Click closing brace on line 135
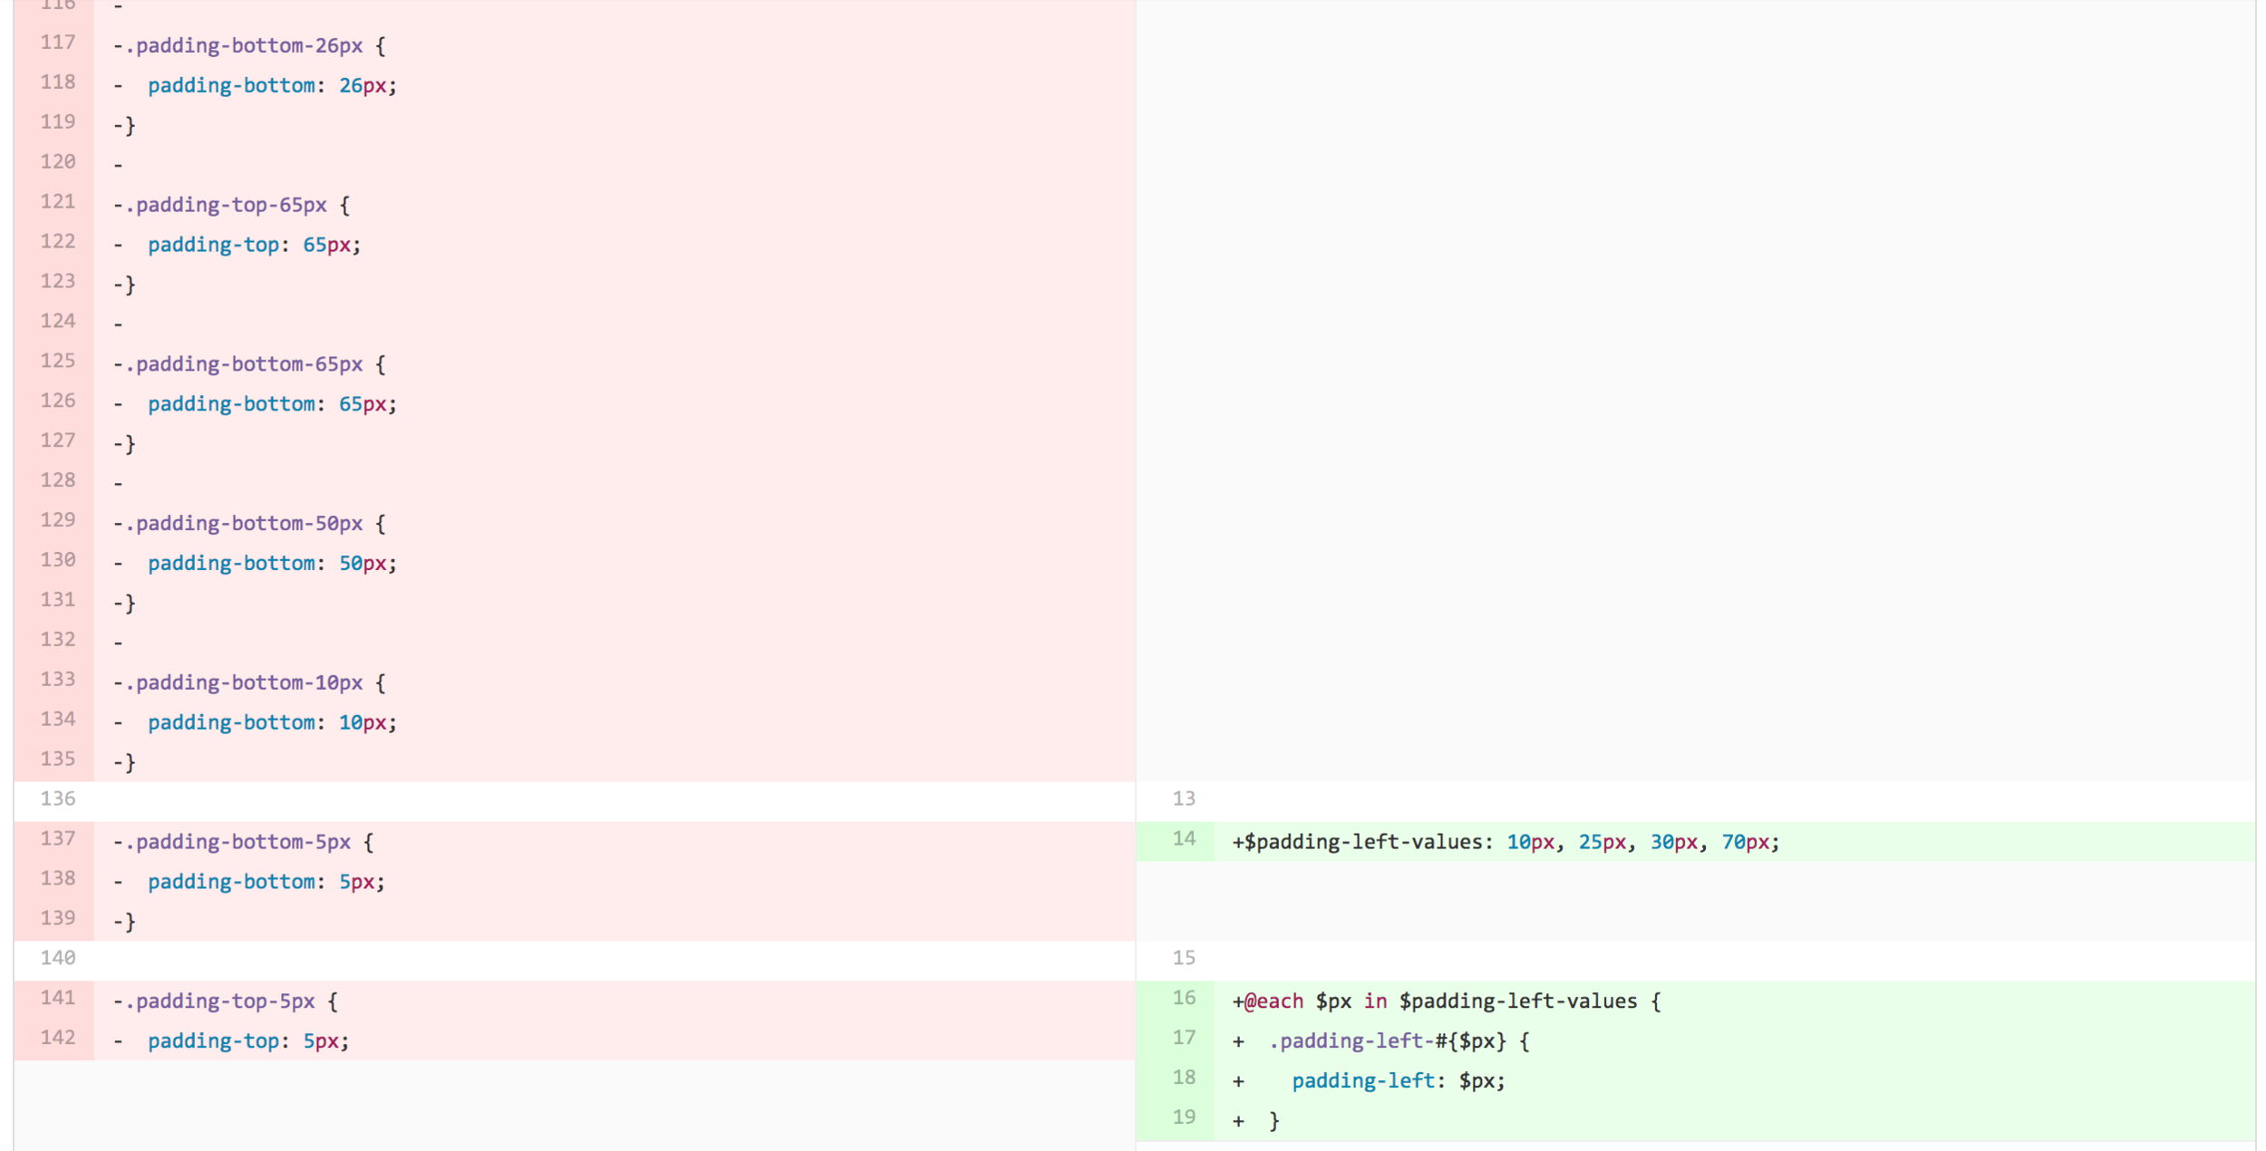 130,763
